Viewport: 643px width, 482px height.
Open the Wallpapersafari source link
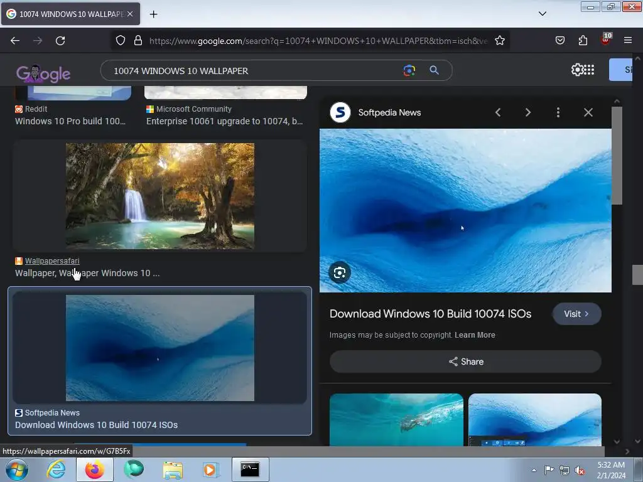52,260
